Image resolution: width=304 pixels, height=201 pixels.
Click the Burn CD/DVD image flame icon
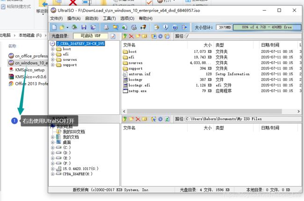tap(143, 27)
